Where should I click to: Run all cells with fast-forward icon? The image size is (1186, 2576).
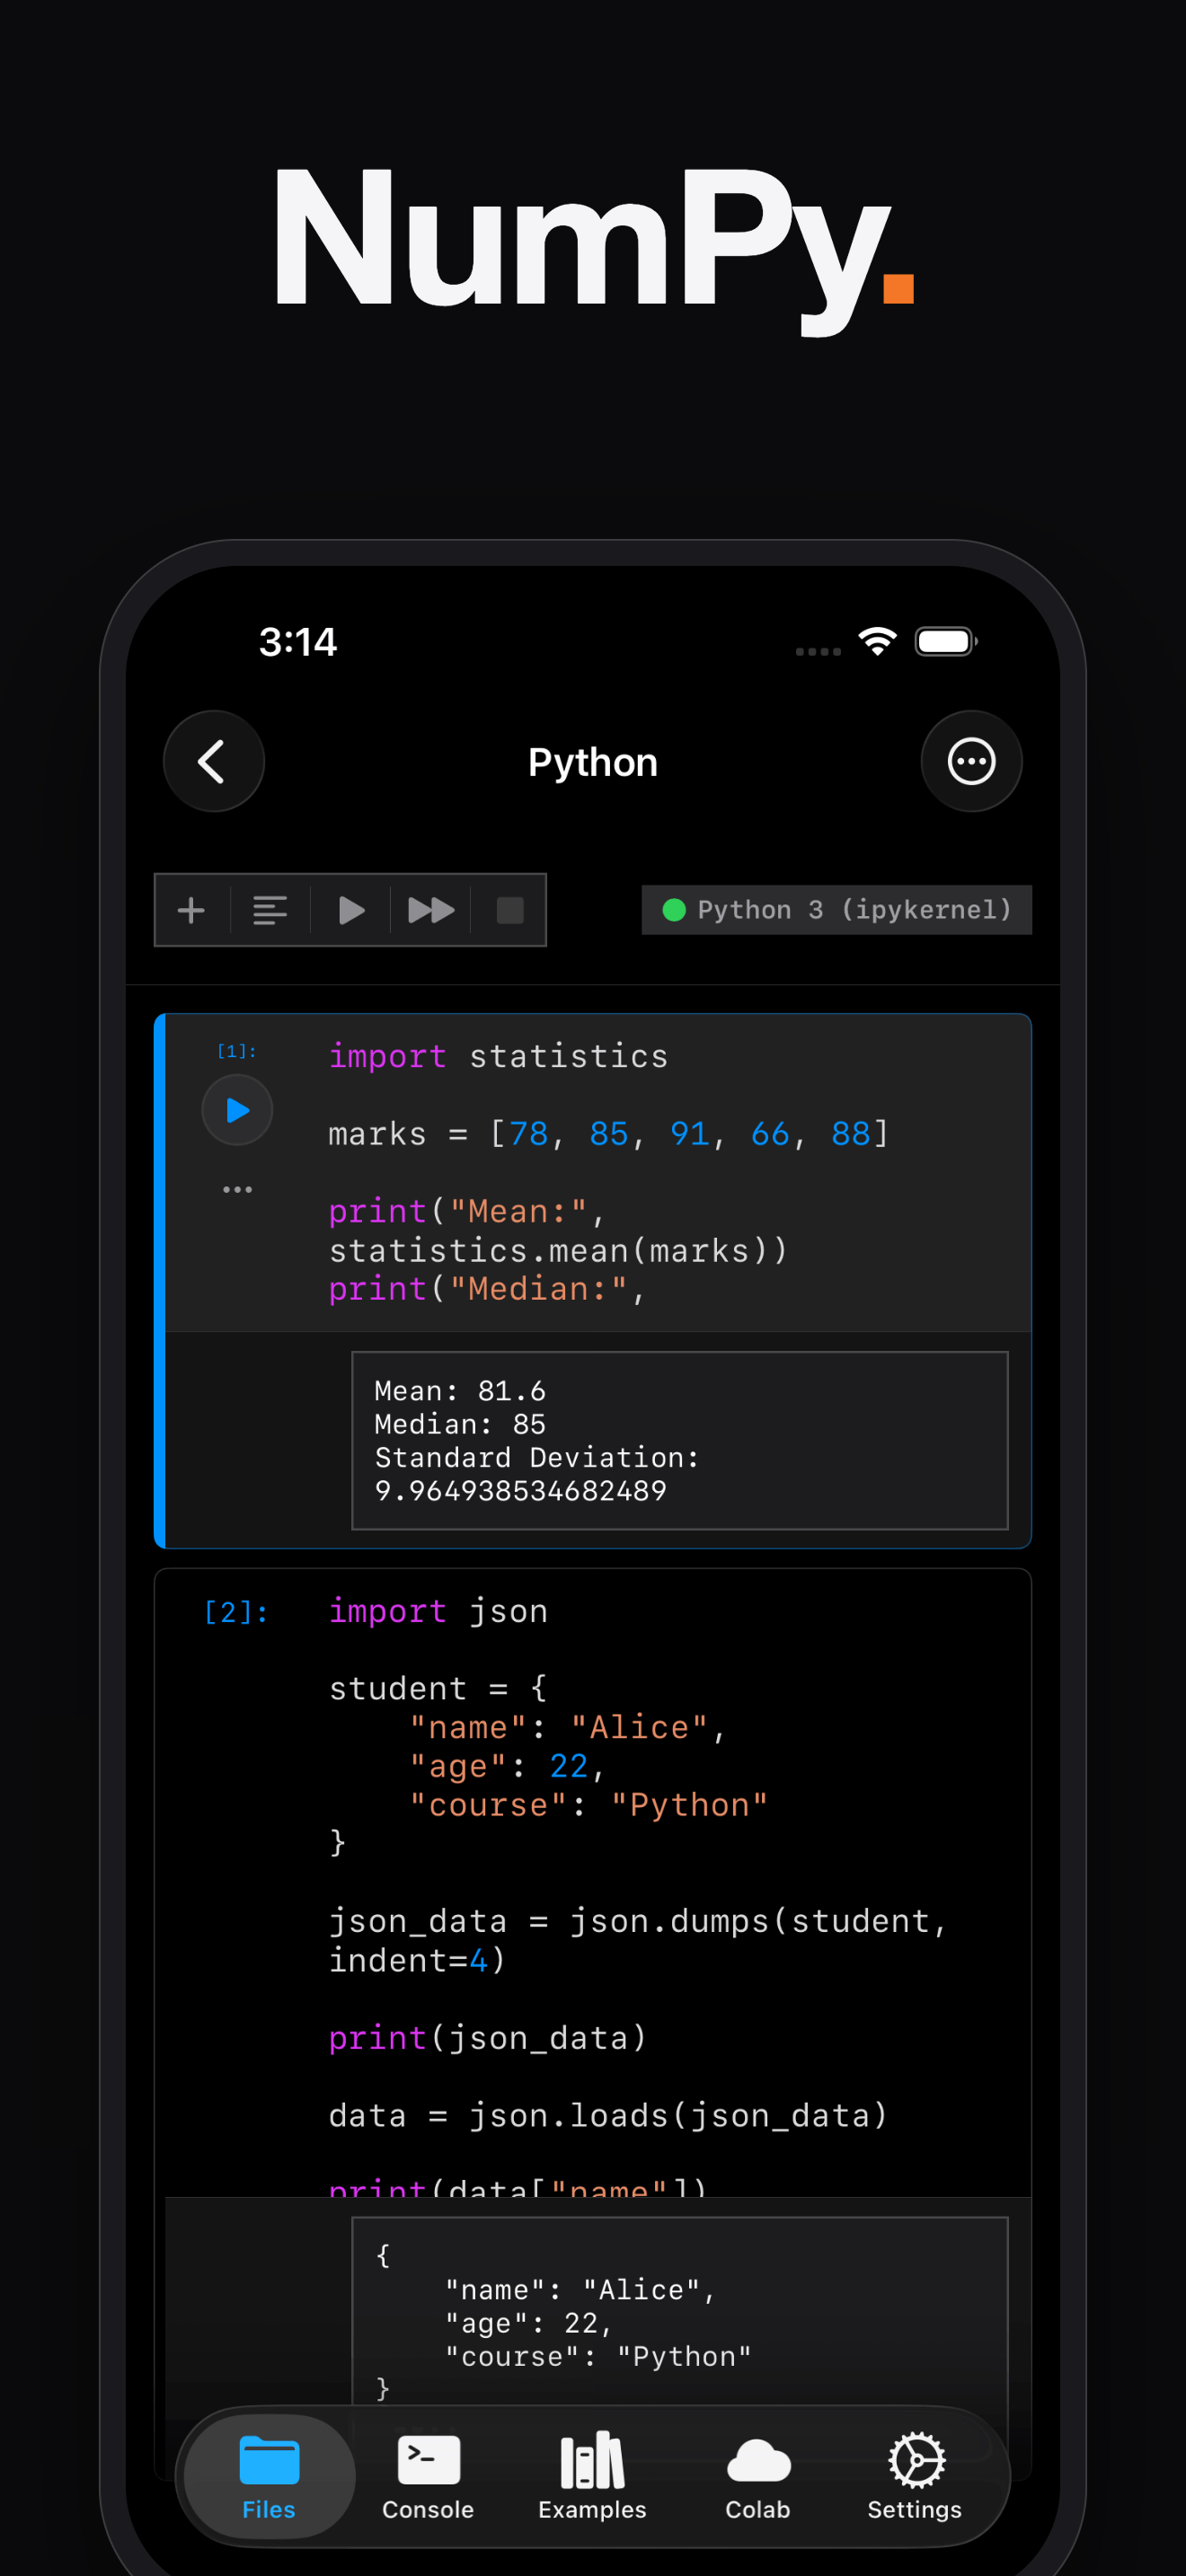point(431,910)
